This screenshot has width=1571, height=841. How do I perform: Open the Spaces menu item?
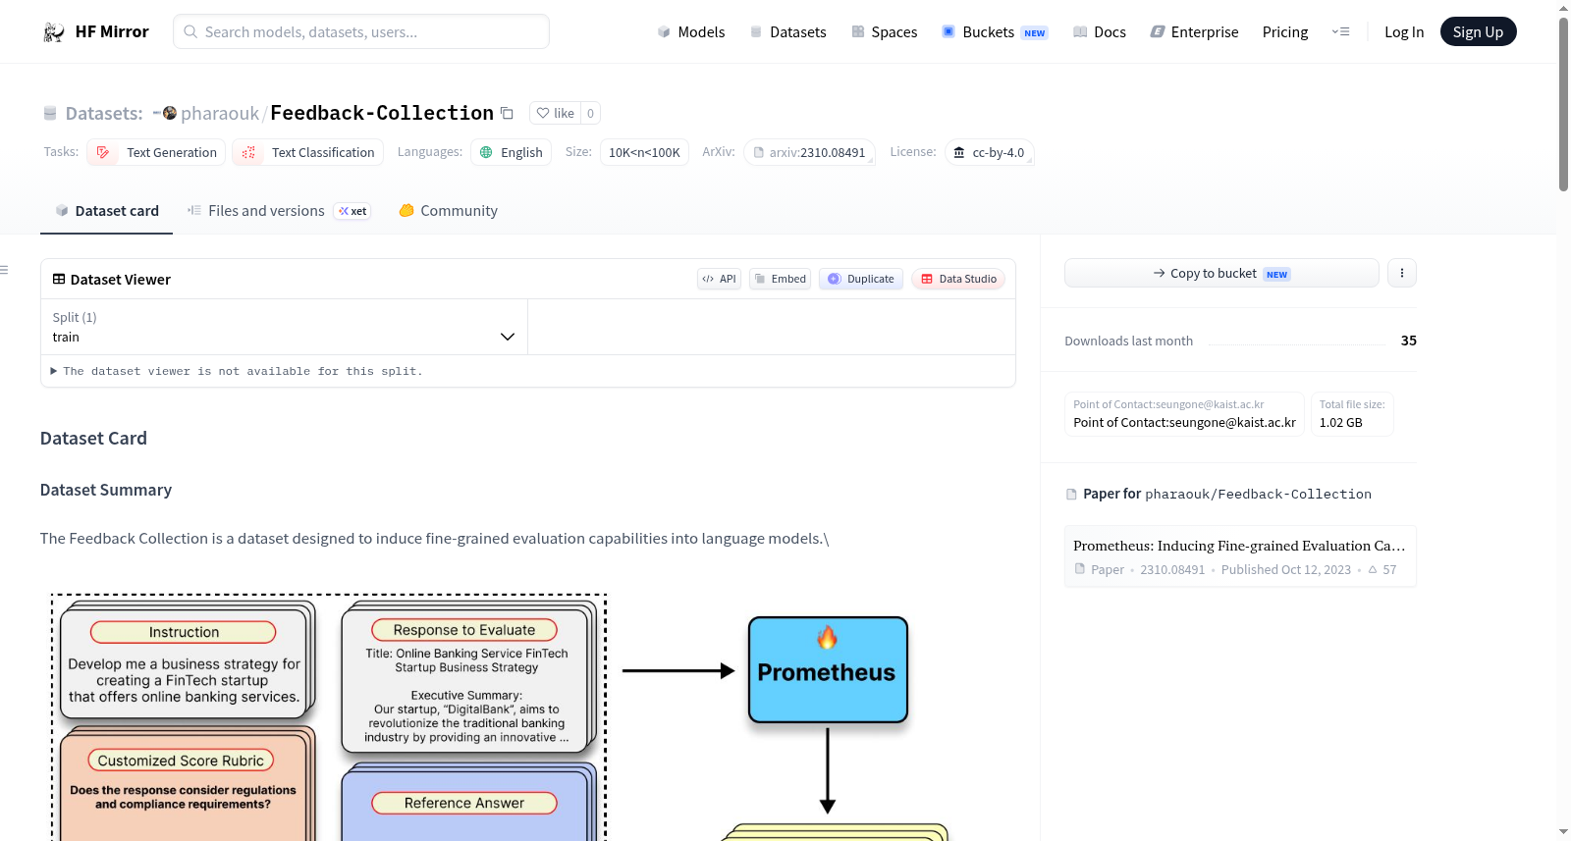click(x=884, y=32)
